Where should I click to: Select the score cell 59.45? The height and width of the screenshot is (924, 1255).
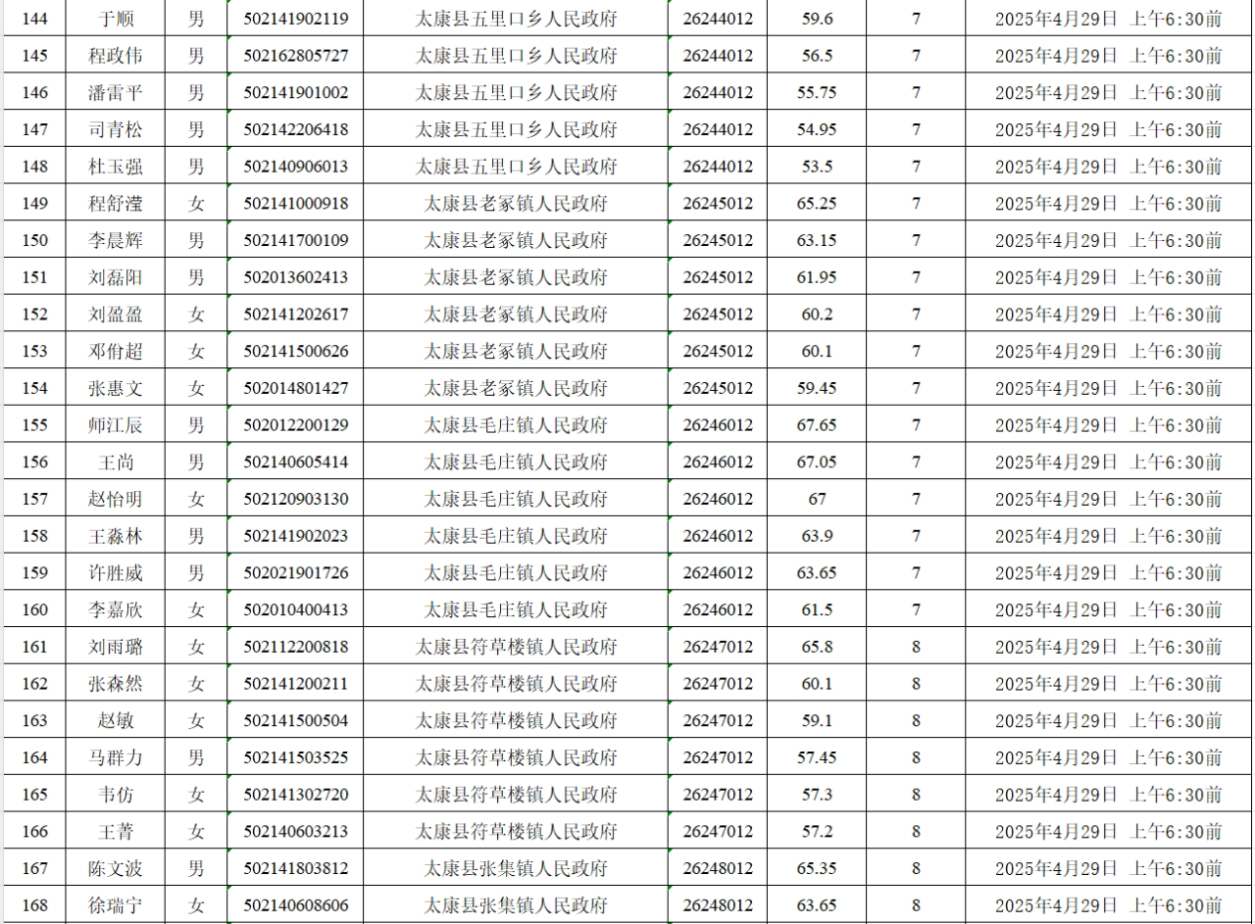click(817, 388)
